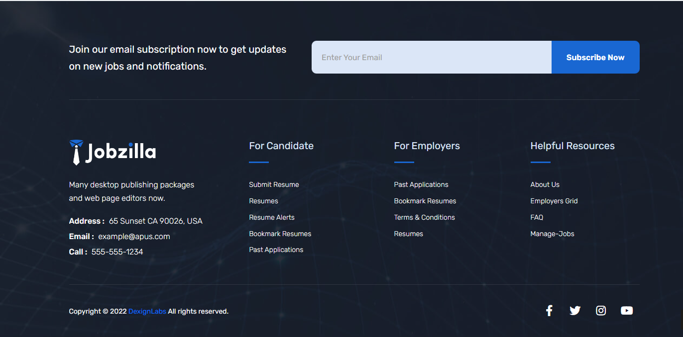This screenshot has width=683, height=337.
Task: Open the About Us link
Action: click(545, 184)
